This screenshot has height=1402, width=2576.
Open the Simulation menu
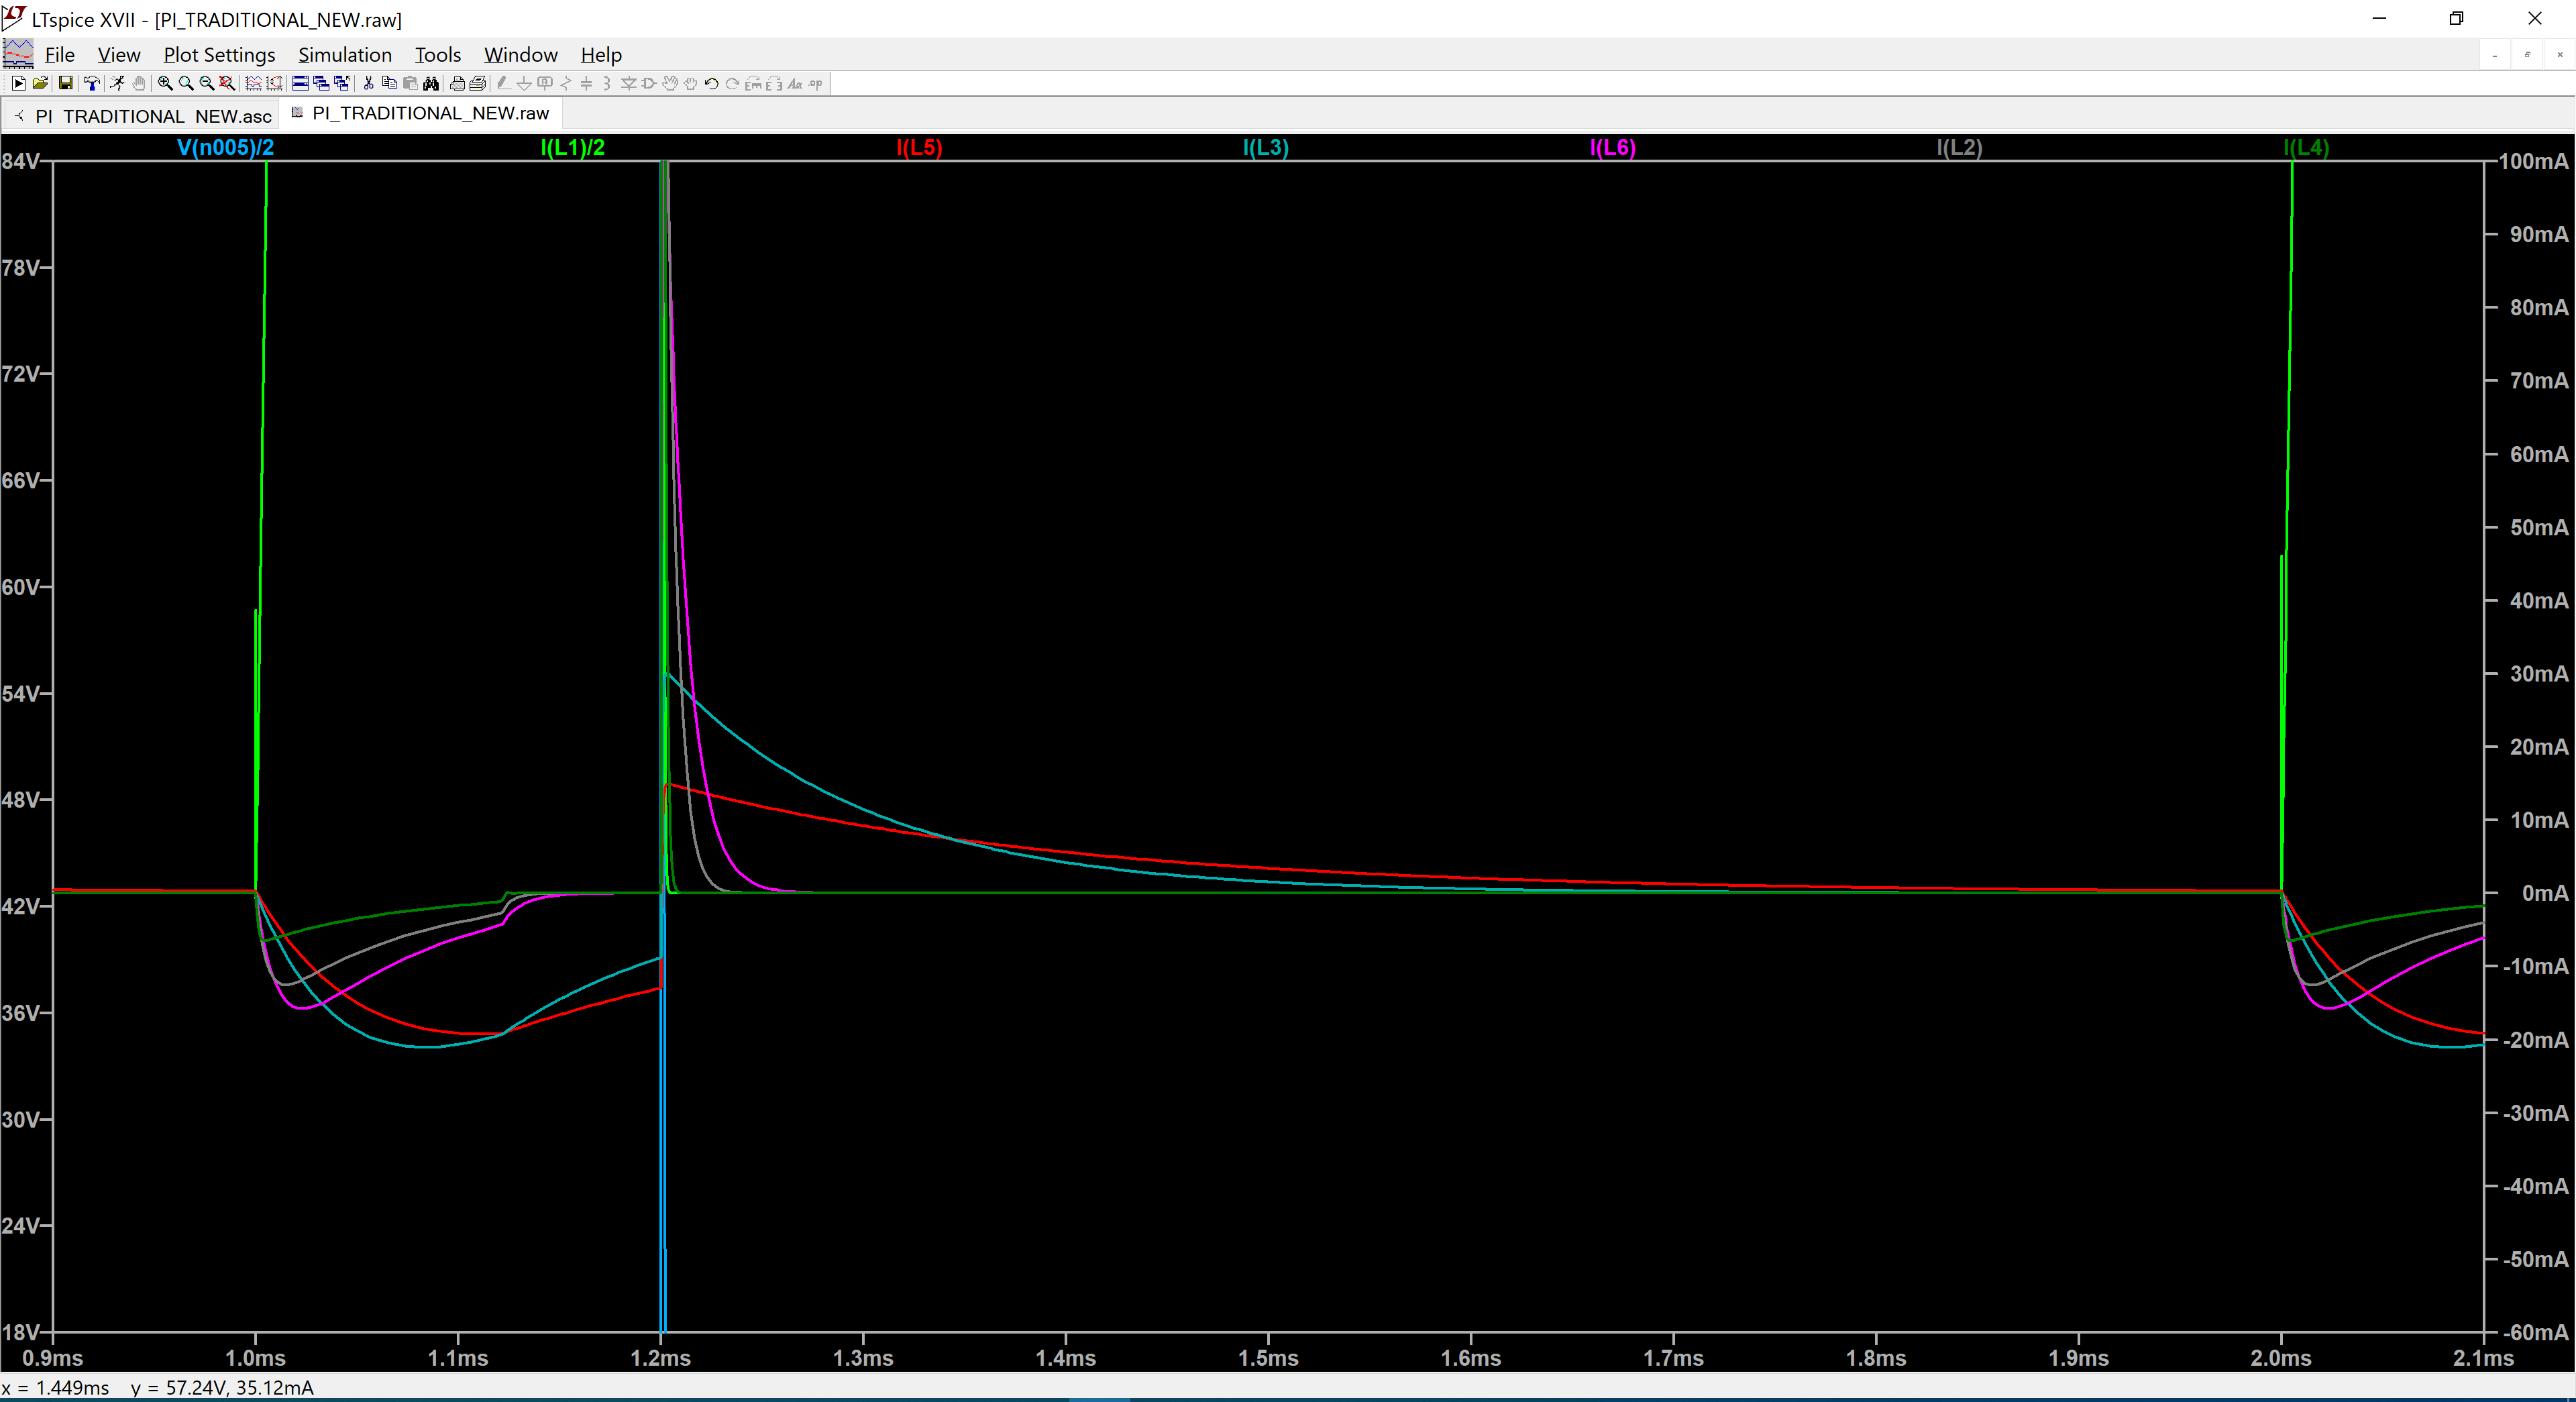tap(344, 55)
